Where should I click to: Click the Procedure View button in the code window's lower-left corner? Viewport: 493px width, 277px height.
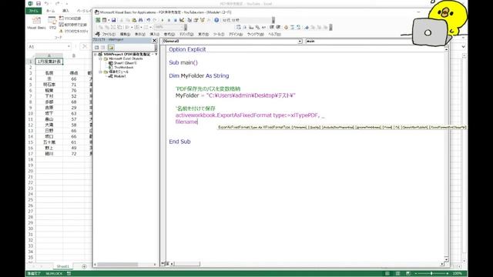coord(163,264)
